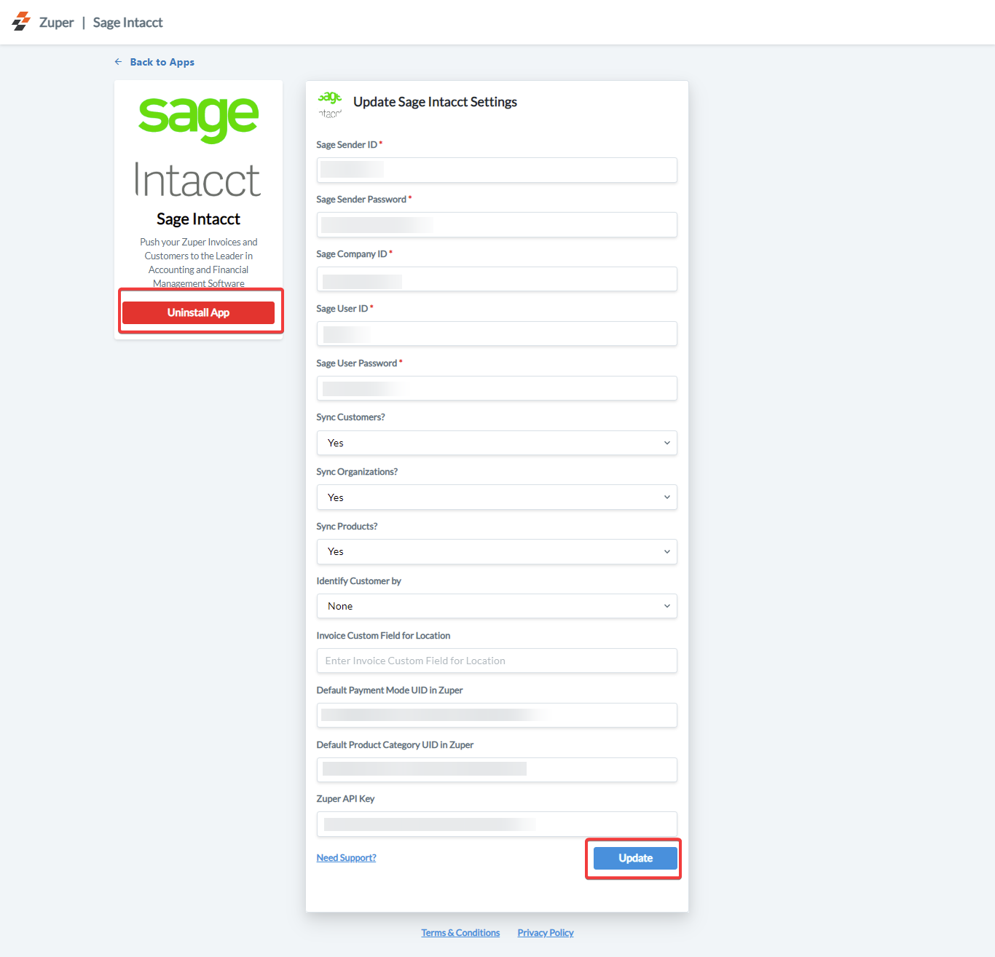This screenshot has width=995, height=957.
Task: Click the Update button
Action: (633, 858)
